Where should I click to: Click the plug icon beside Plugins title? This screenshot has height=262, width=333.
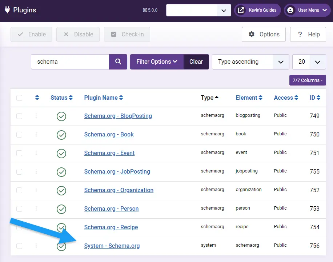click(7, 10)
